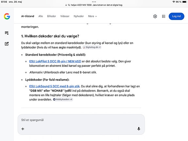Select the Nyheder tab
188x141 pixels.
[x=79, y=16]
